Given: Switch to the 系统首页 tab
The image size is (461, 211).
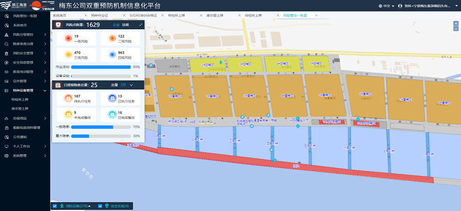Looking at the screenshot, I should coord(60,15).
